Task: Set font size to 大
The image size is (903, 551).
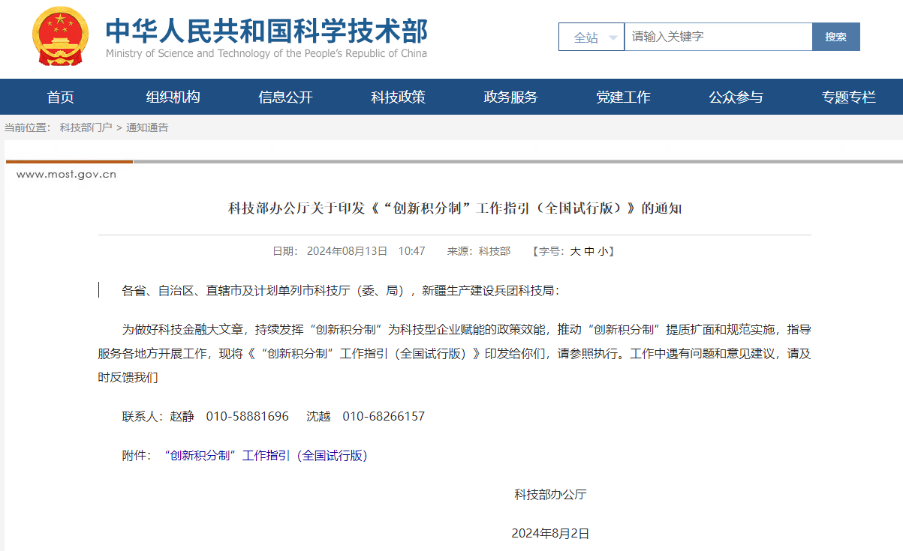Action: click(x=575, y=251)
